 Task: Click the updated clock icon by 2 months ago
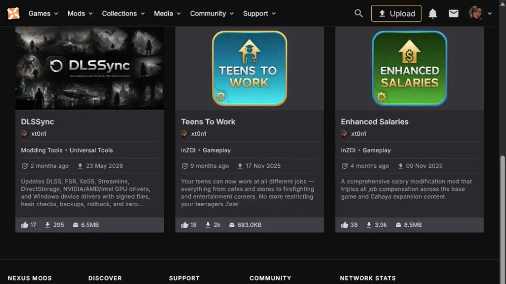pyautogui.click(x=25, y=166)
